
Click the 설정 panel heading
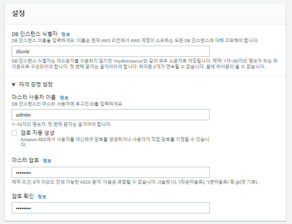pos(18,13)
